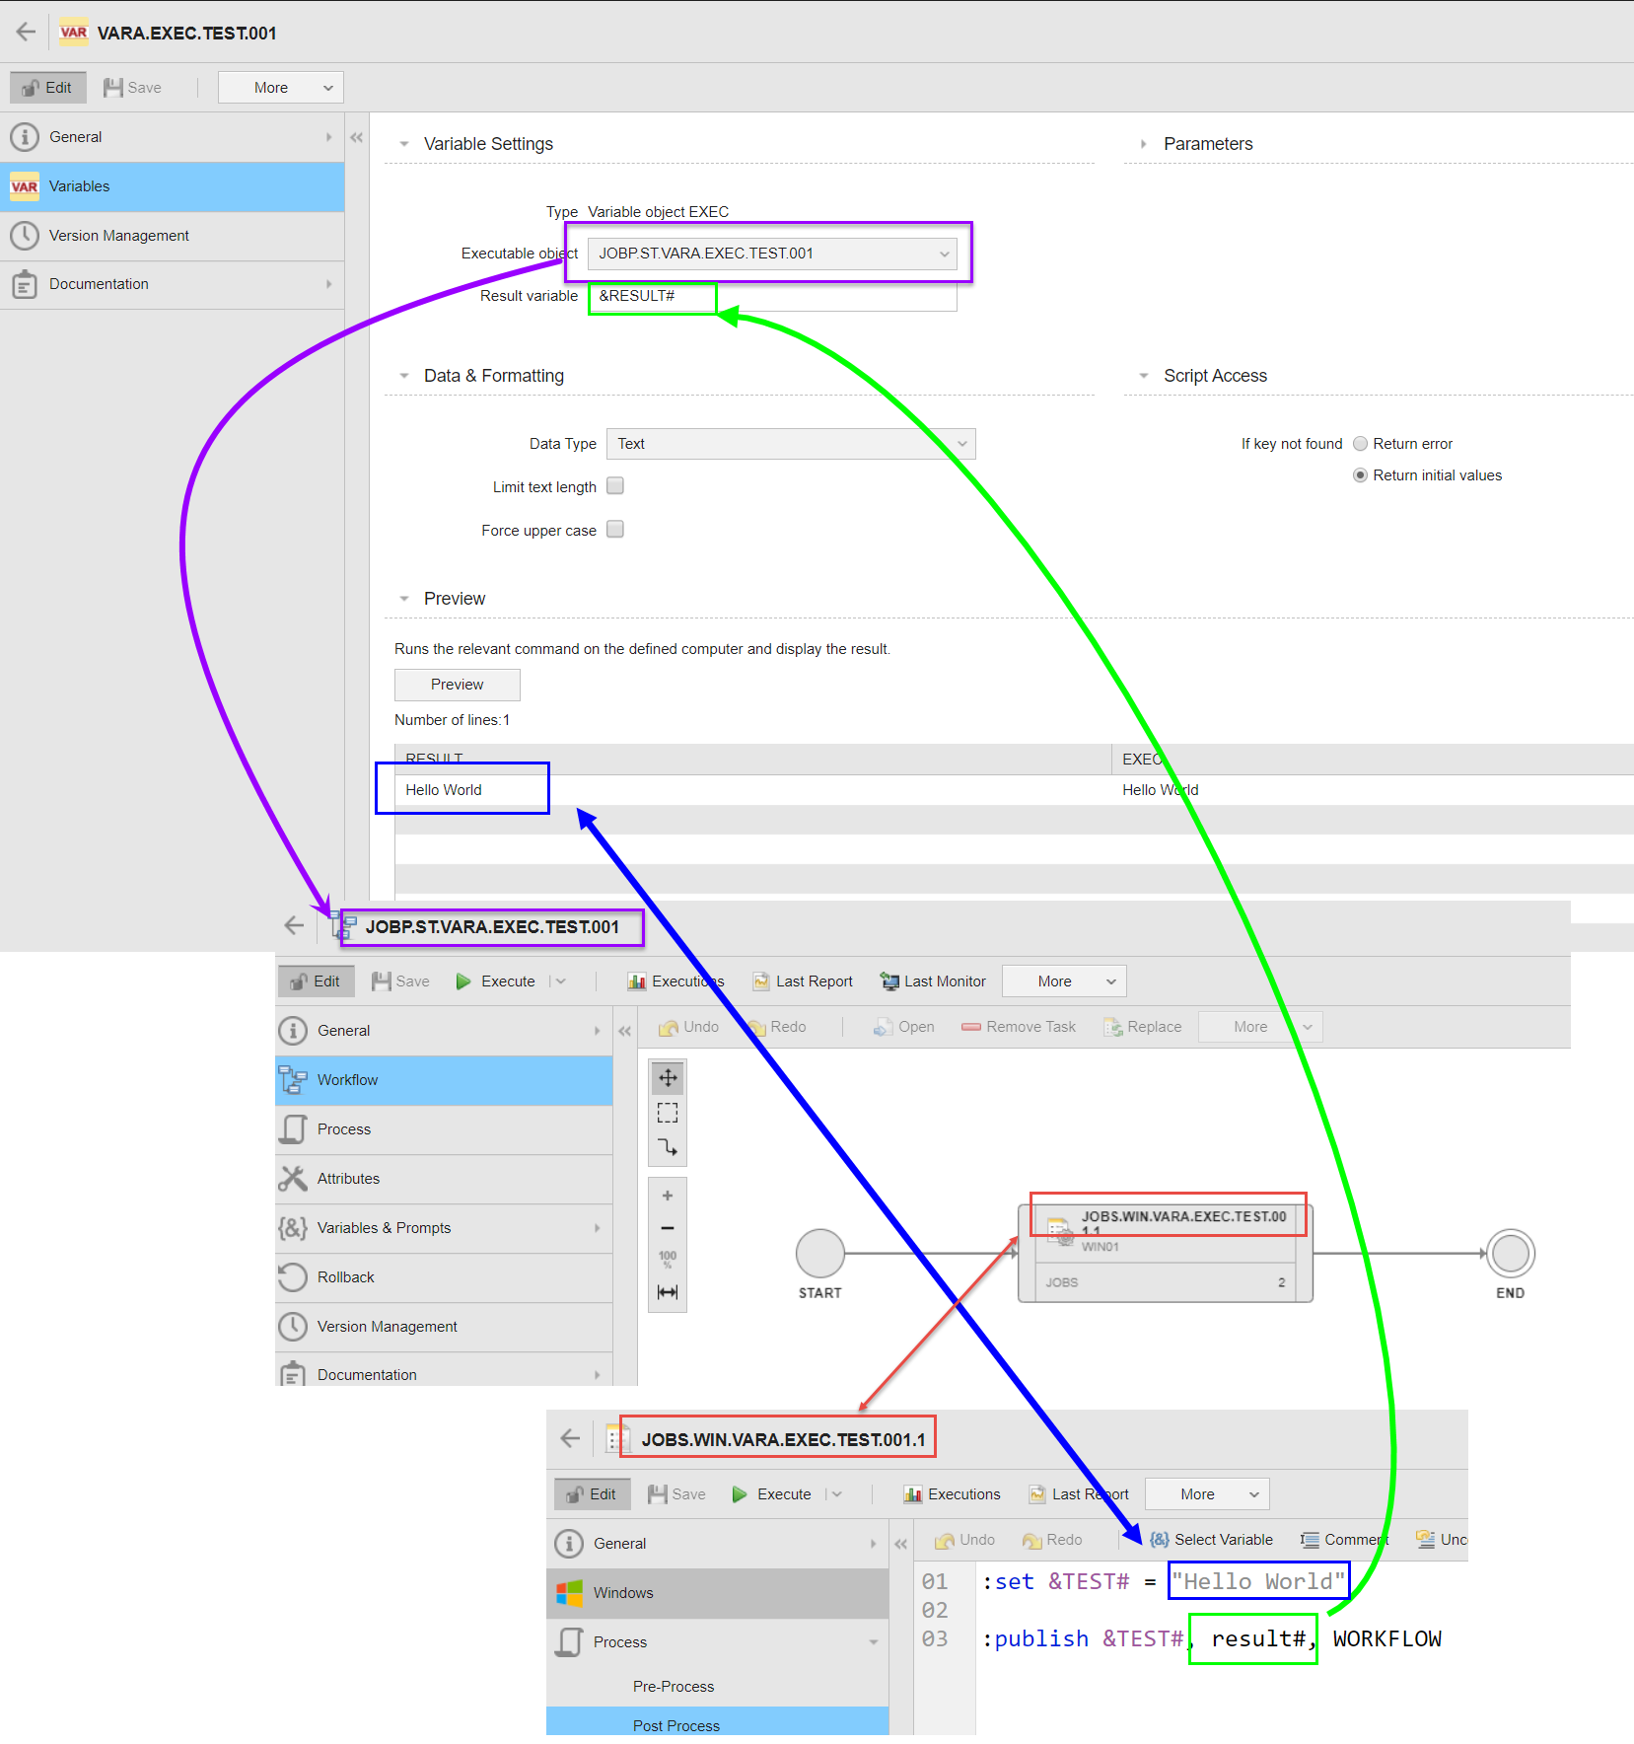Zoom in on the workflow canvas

click(x=668, y=1195)
